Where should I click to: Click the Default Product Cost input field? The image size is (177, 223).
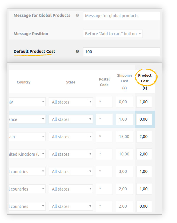tap(122, 52)
